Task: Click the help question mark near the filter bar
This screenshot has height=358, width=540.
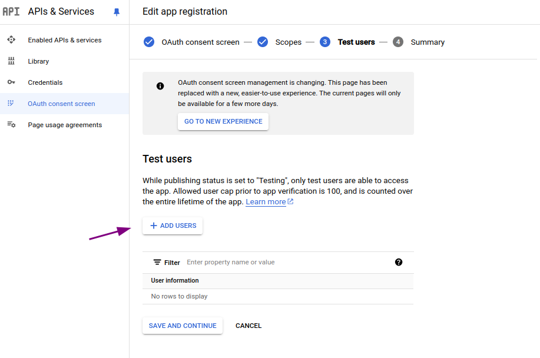Action: point(399,262)
